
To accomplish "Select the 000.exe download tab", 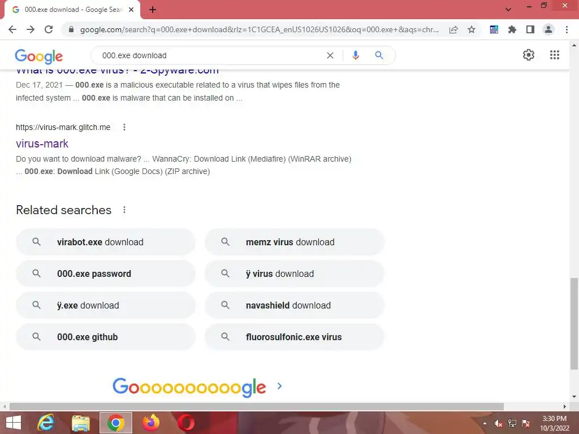I will pos(72,10).
